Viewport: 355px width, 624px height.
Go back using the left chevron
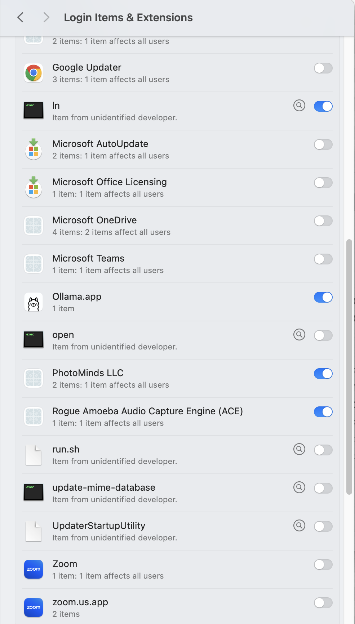[21, 17]
